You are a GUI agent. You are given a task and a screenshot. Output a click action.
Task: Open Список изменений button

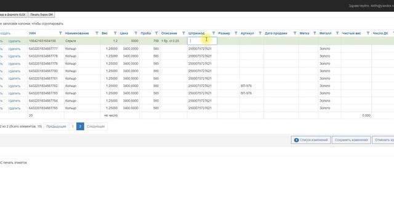coord(311,140)
